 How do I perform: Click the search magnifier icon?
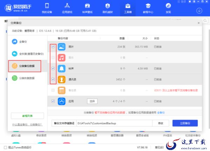point(205,21)
